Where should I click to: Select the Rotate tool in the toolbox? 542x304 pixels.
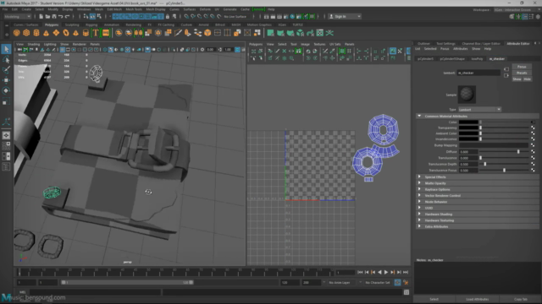click(x=6, y=90)
